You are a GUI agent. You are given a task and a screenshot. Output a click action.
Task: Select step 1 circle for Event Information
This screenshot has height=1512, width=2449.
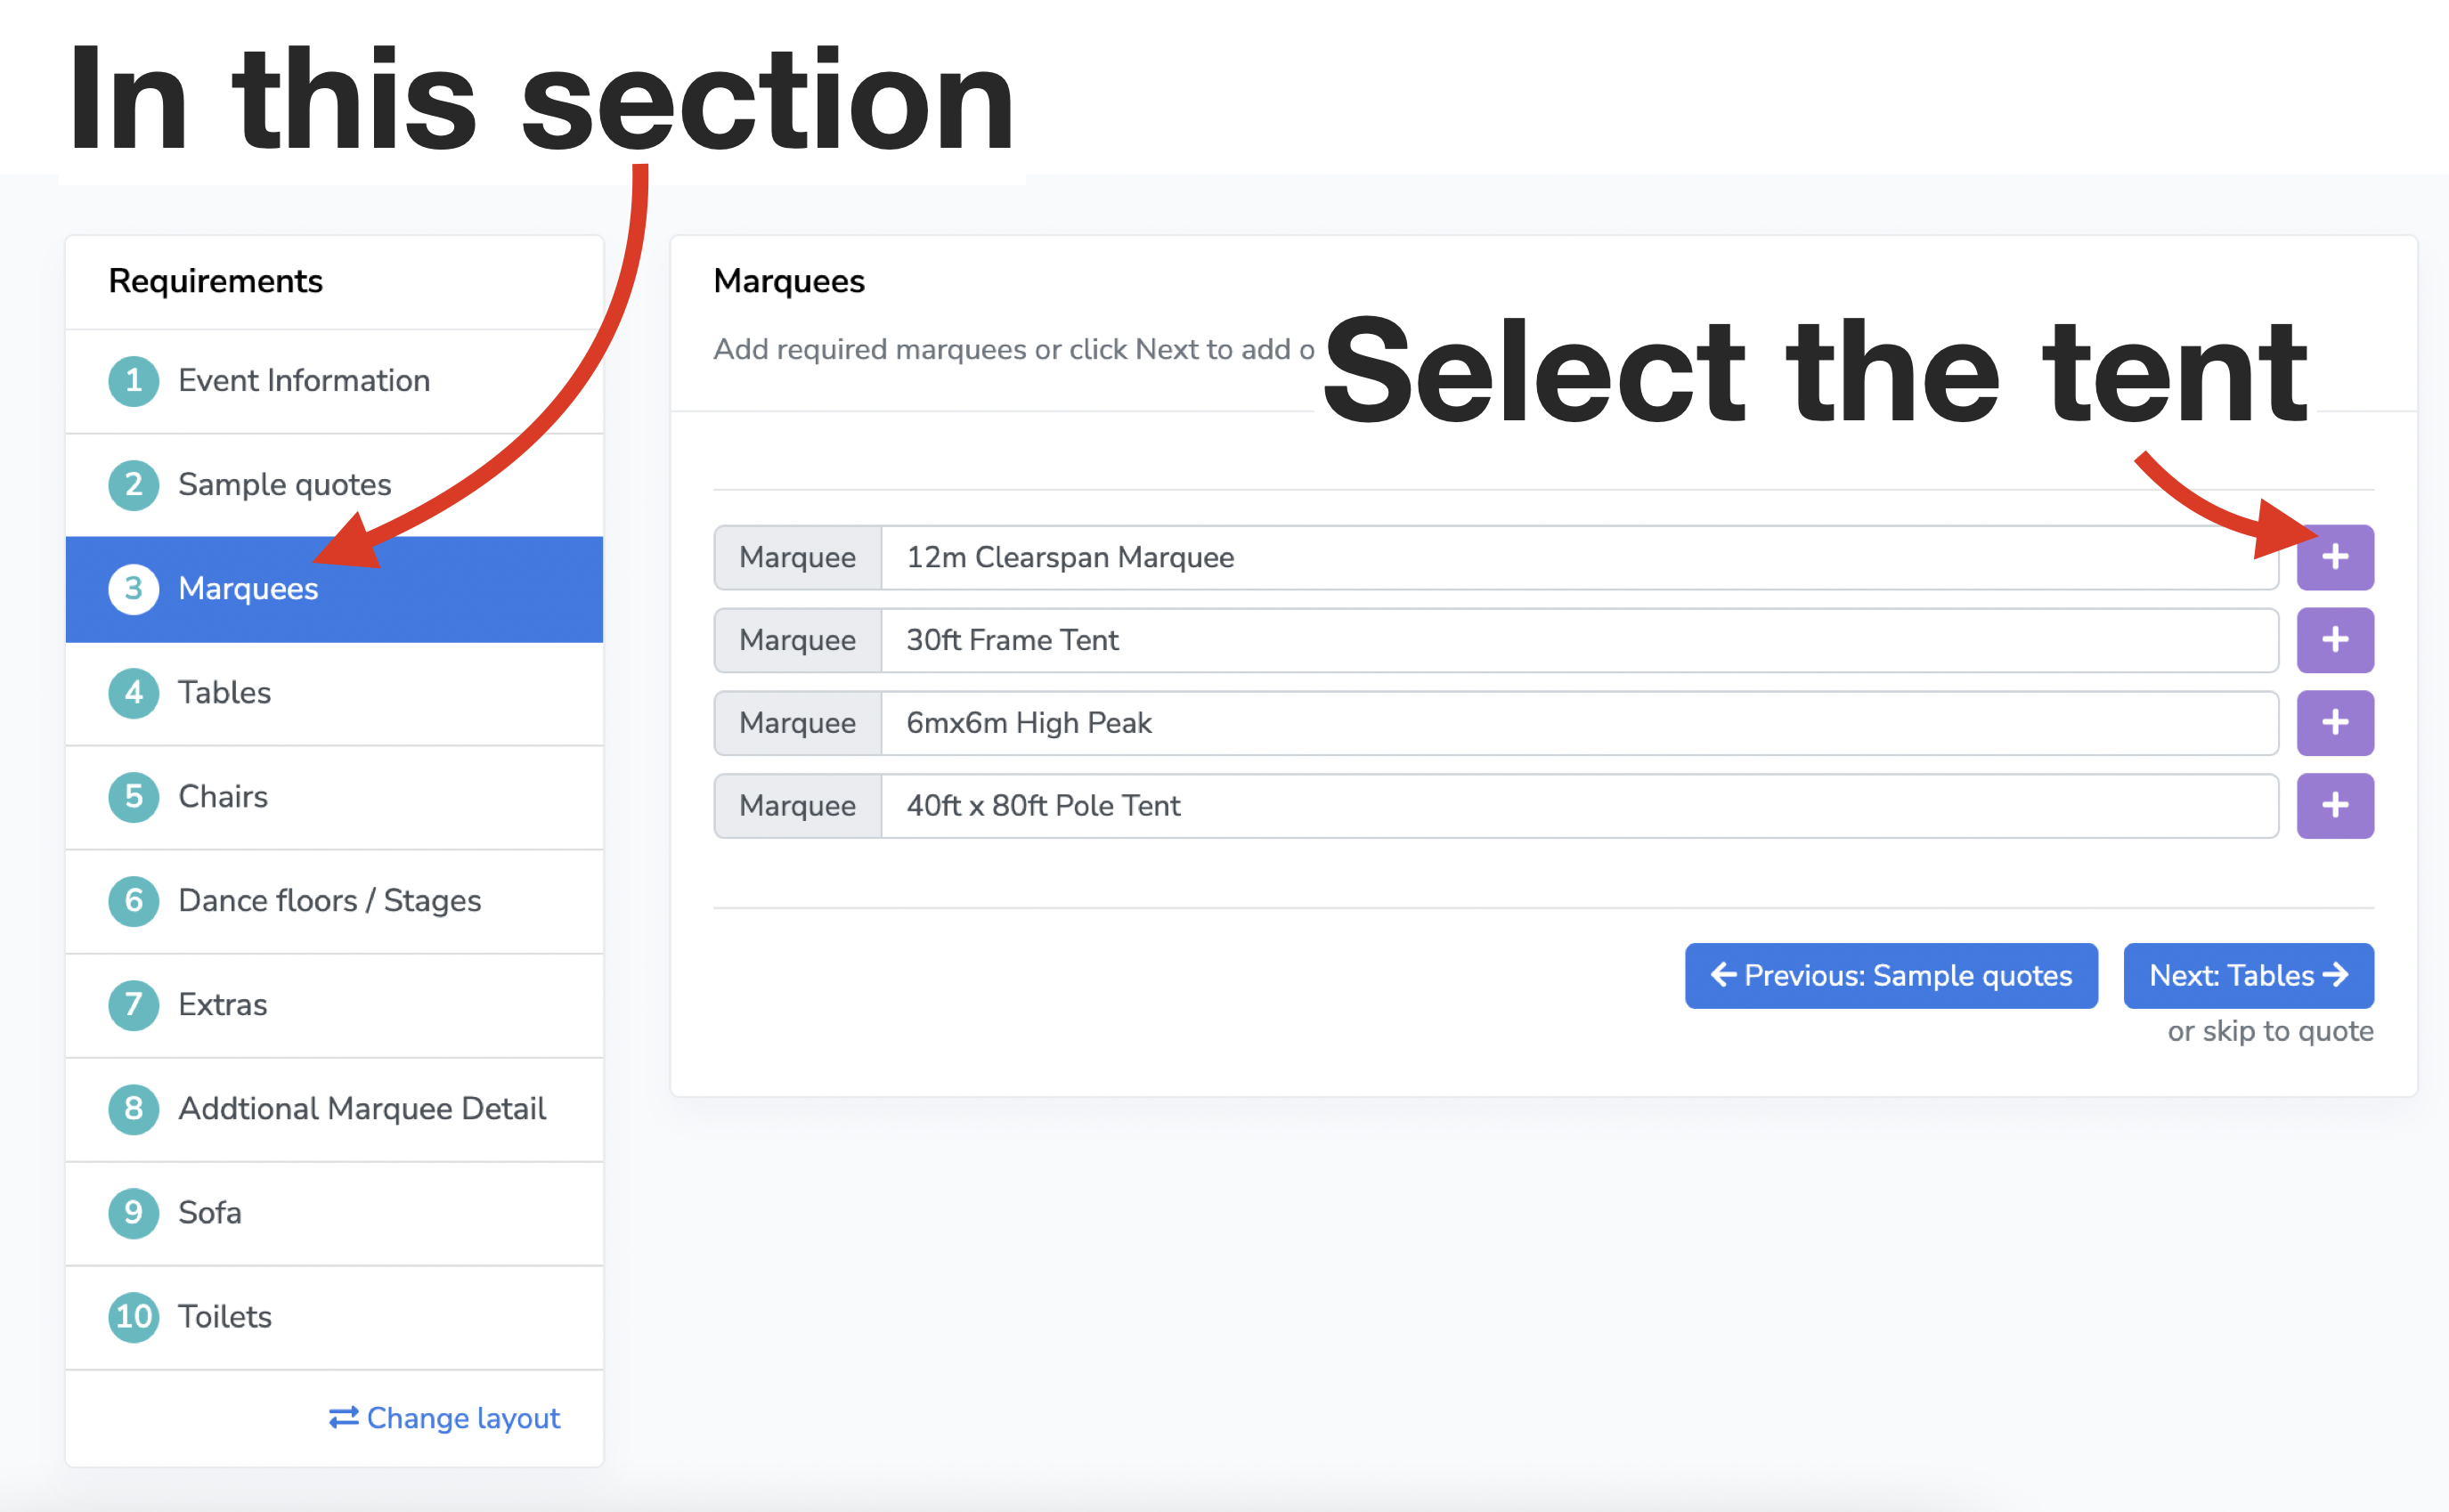[133, 381]
